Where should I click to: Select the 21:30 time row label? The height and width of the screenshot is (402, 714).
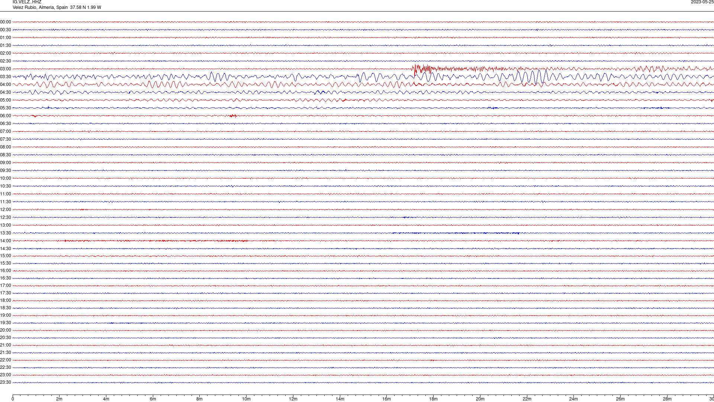point(6,352)
